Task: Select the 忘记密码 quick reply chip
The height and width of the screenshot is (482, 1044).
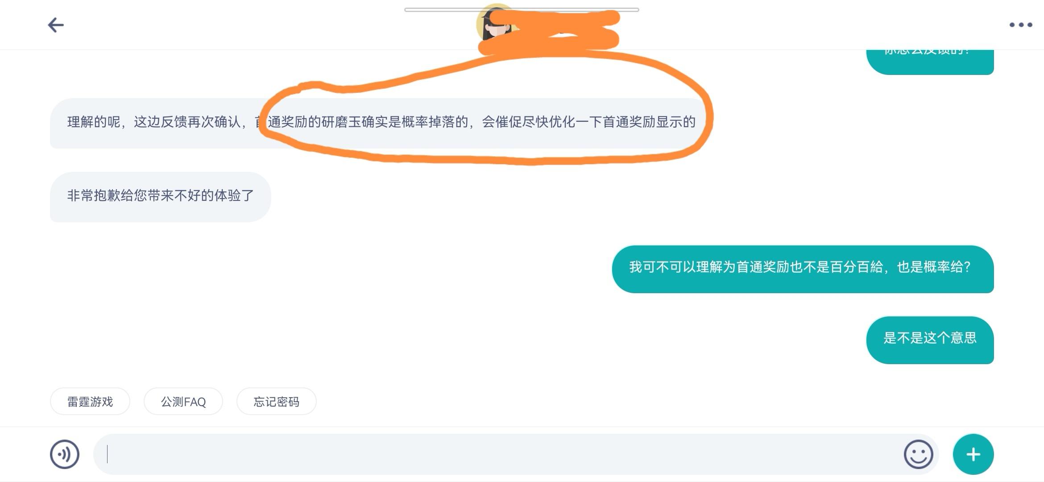Action: 277,402
